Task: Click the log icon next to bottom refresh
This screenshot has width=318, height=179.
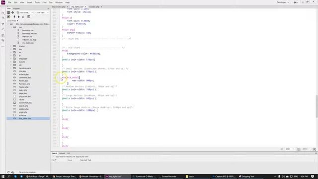Action: 12,172
